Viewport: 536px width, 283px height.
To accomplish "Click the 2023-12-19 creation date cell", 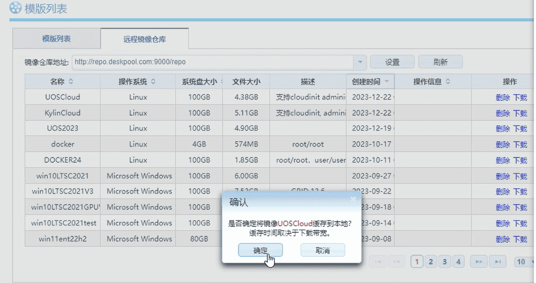I will coord(371,128).
